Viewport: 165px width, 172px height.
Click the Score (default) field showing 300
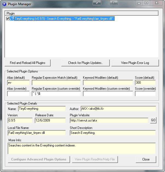(x=145, y=83)
